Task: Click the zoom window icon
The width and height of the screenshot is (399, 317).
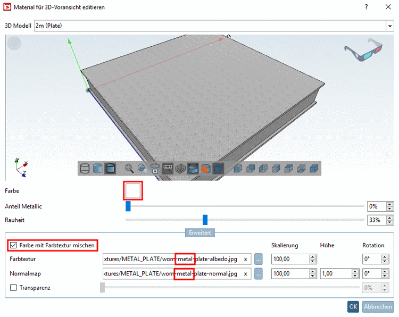Action: [143, 169]
